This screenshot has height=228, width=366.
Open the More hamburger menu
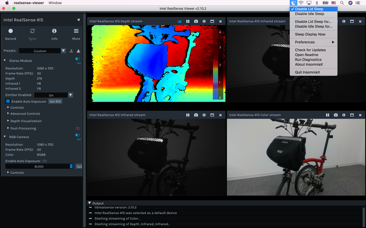tap(76, 31)
